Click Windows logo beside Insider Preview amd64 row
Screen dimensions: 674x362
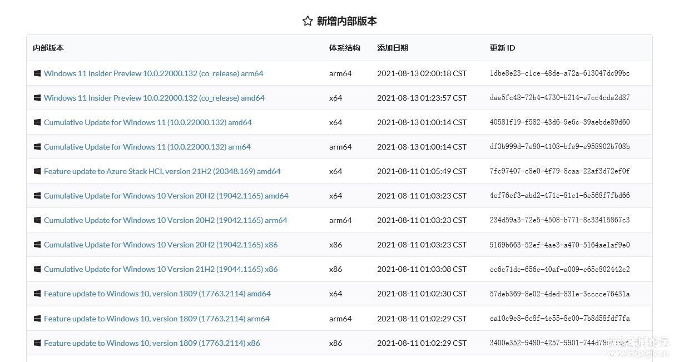point(37,98)
